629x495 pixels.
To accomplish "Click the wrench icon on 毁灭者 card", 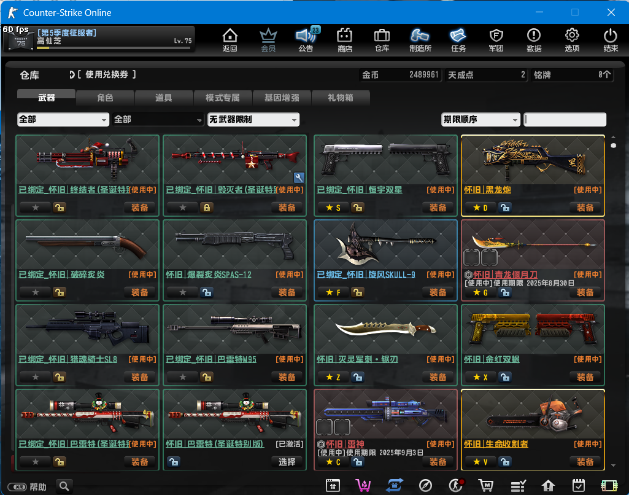I will pos(299,177).
